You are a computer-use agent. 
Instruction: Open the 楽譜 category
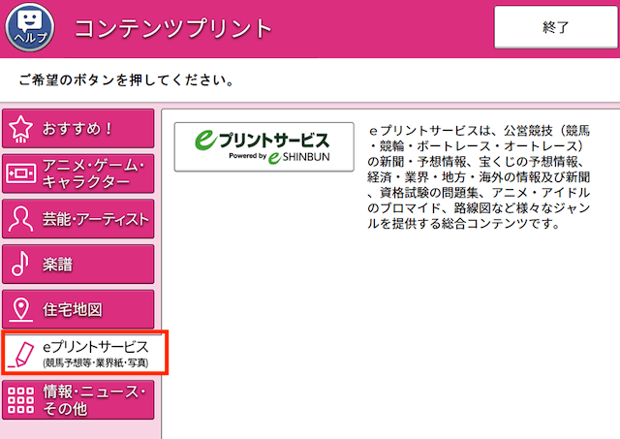(x=77, y=265)
